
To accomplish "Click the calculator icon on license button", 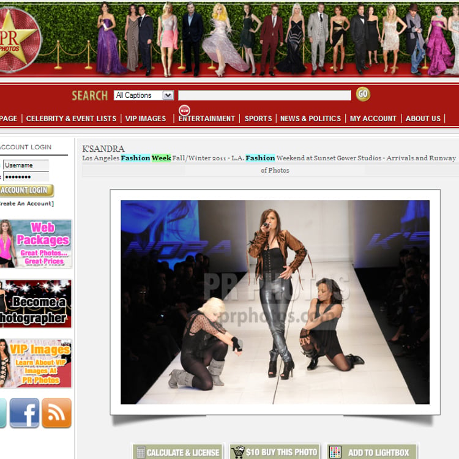I will tap(141, 452).
